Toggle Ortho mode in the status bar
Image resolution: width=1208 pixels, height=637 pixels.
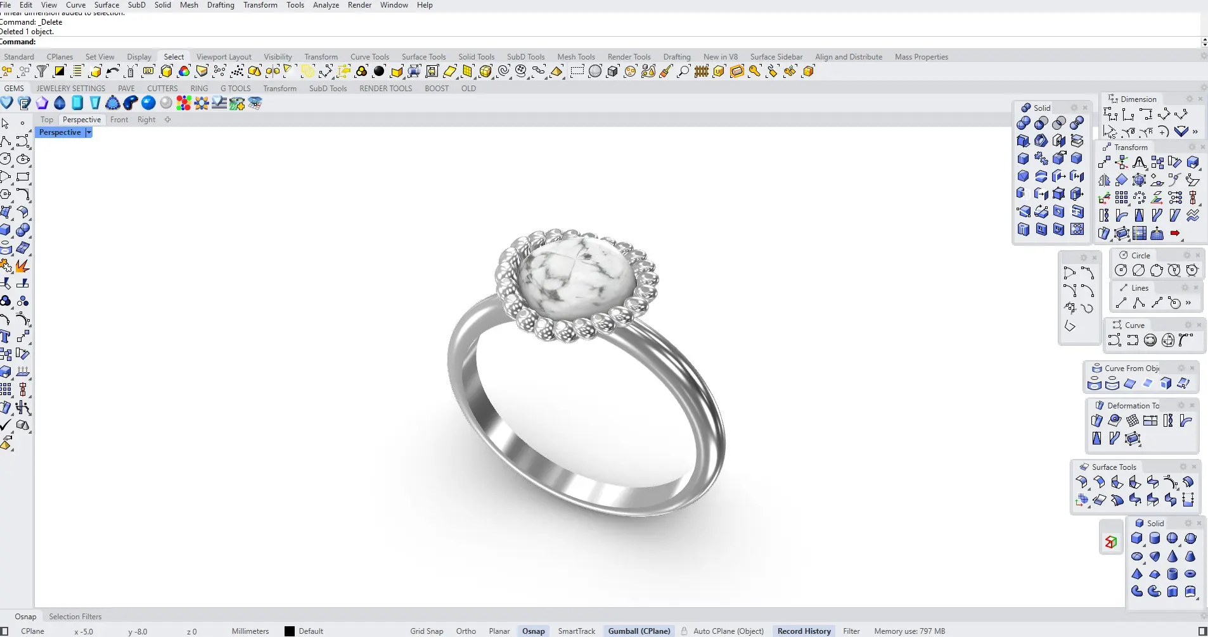click(x=466, y=631)
